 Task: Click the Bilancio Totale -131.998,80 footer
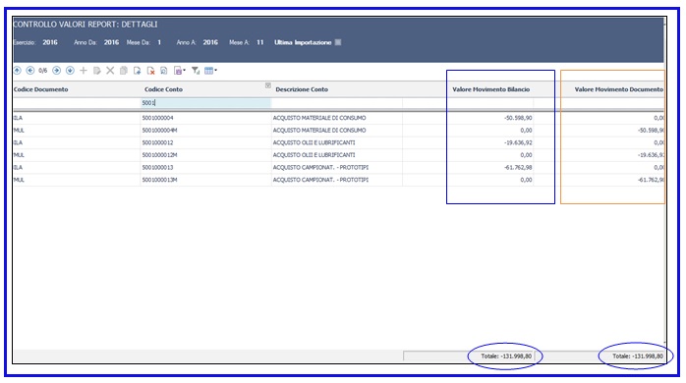click(x=506, y=356)
